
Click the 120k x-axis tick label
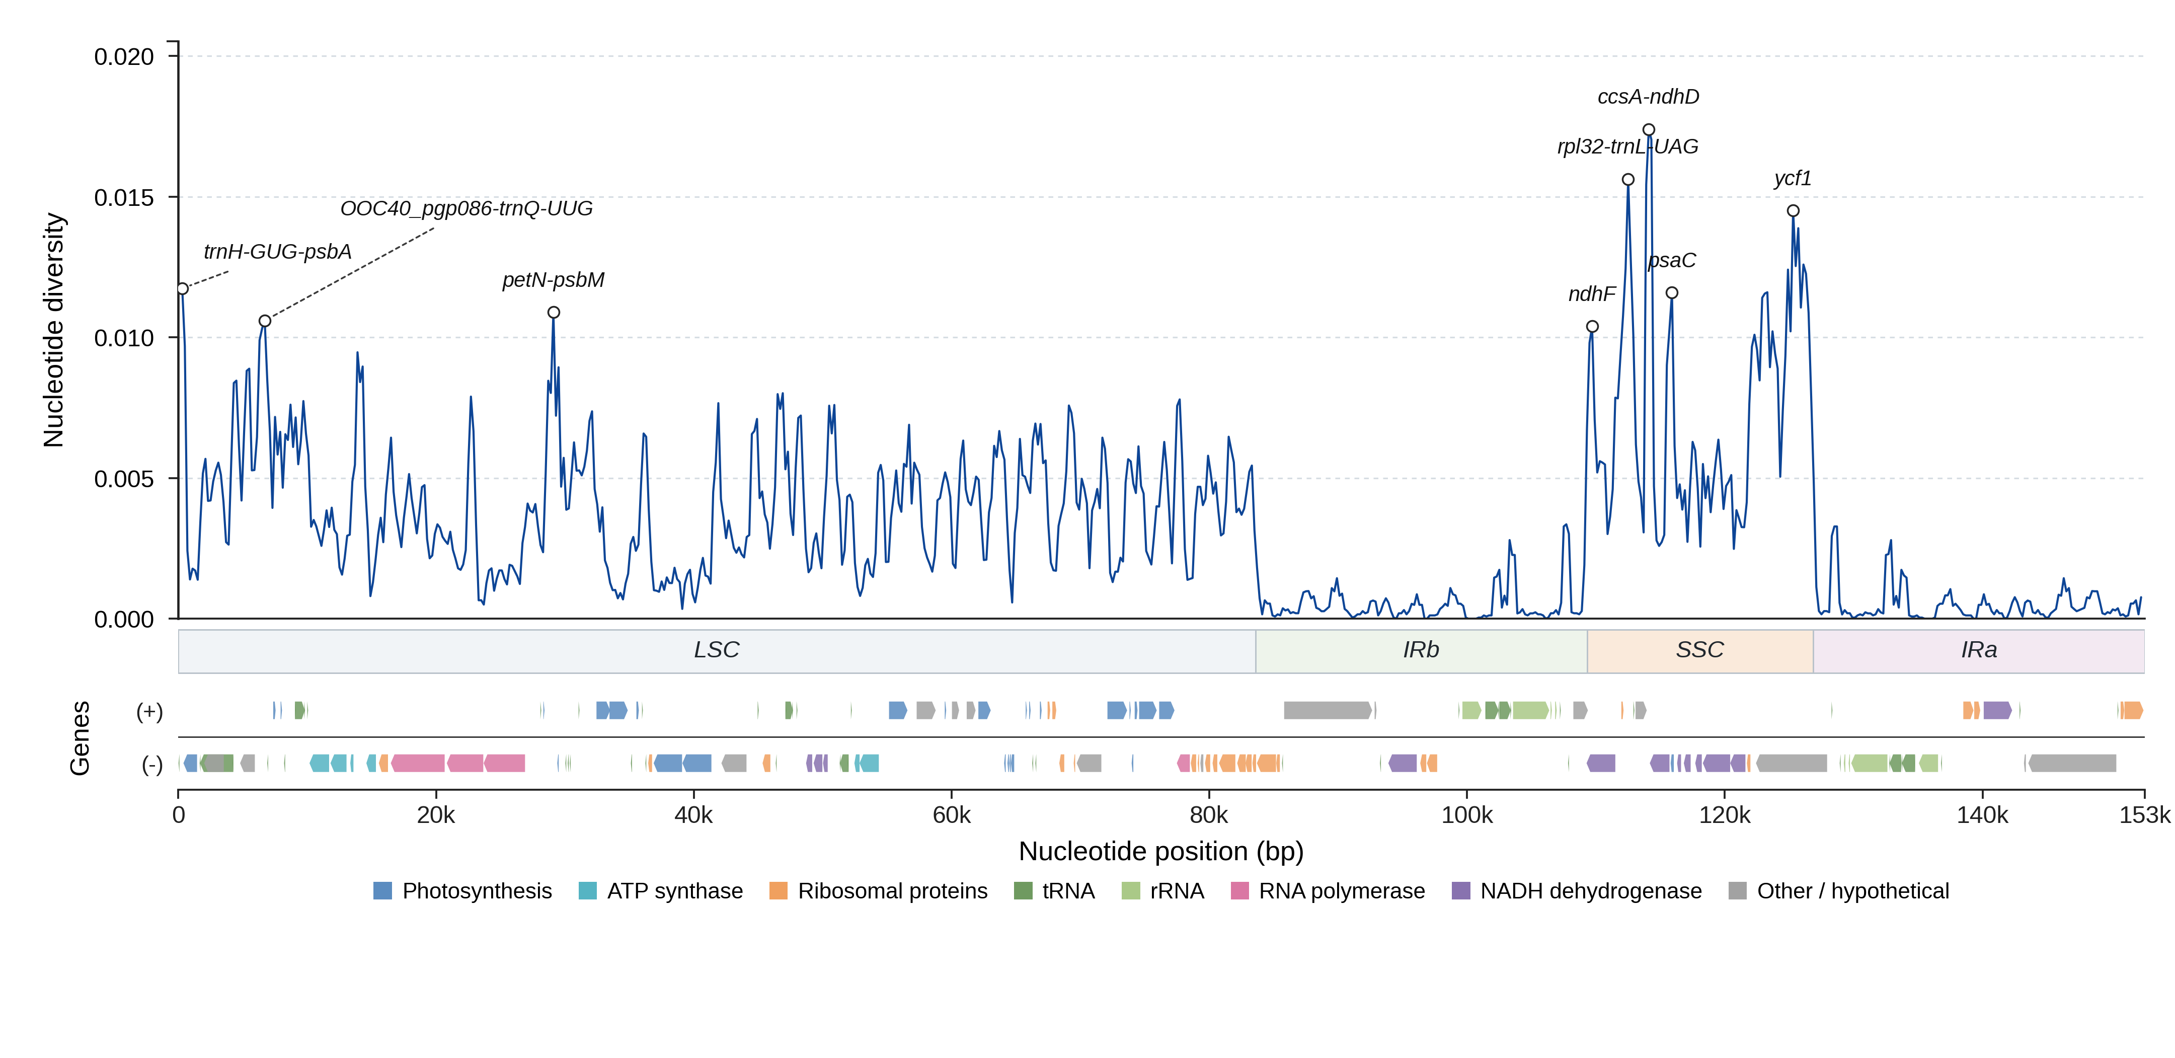(1724, 815)
